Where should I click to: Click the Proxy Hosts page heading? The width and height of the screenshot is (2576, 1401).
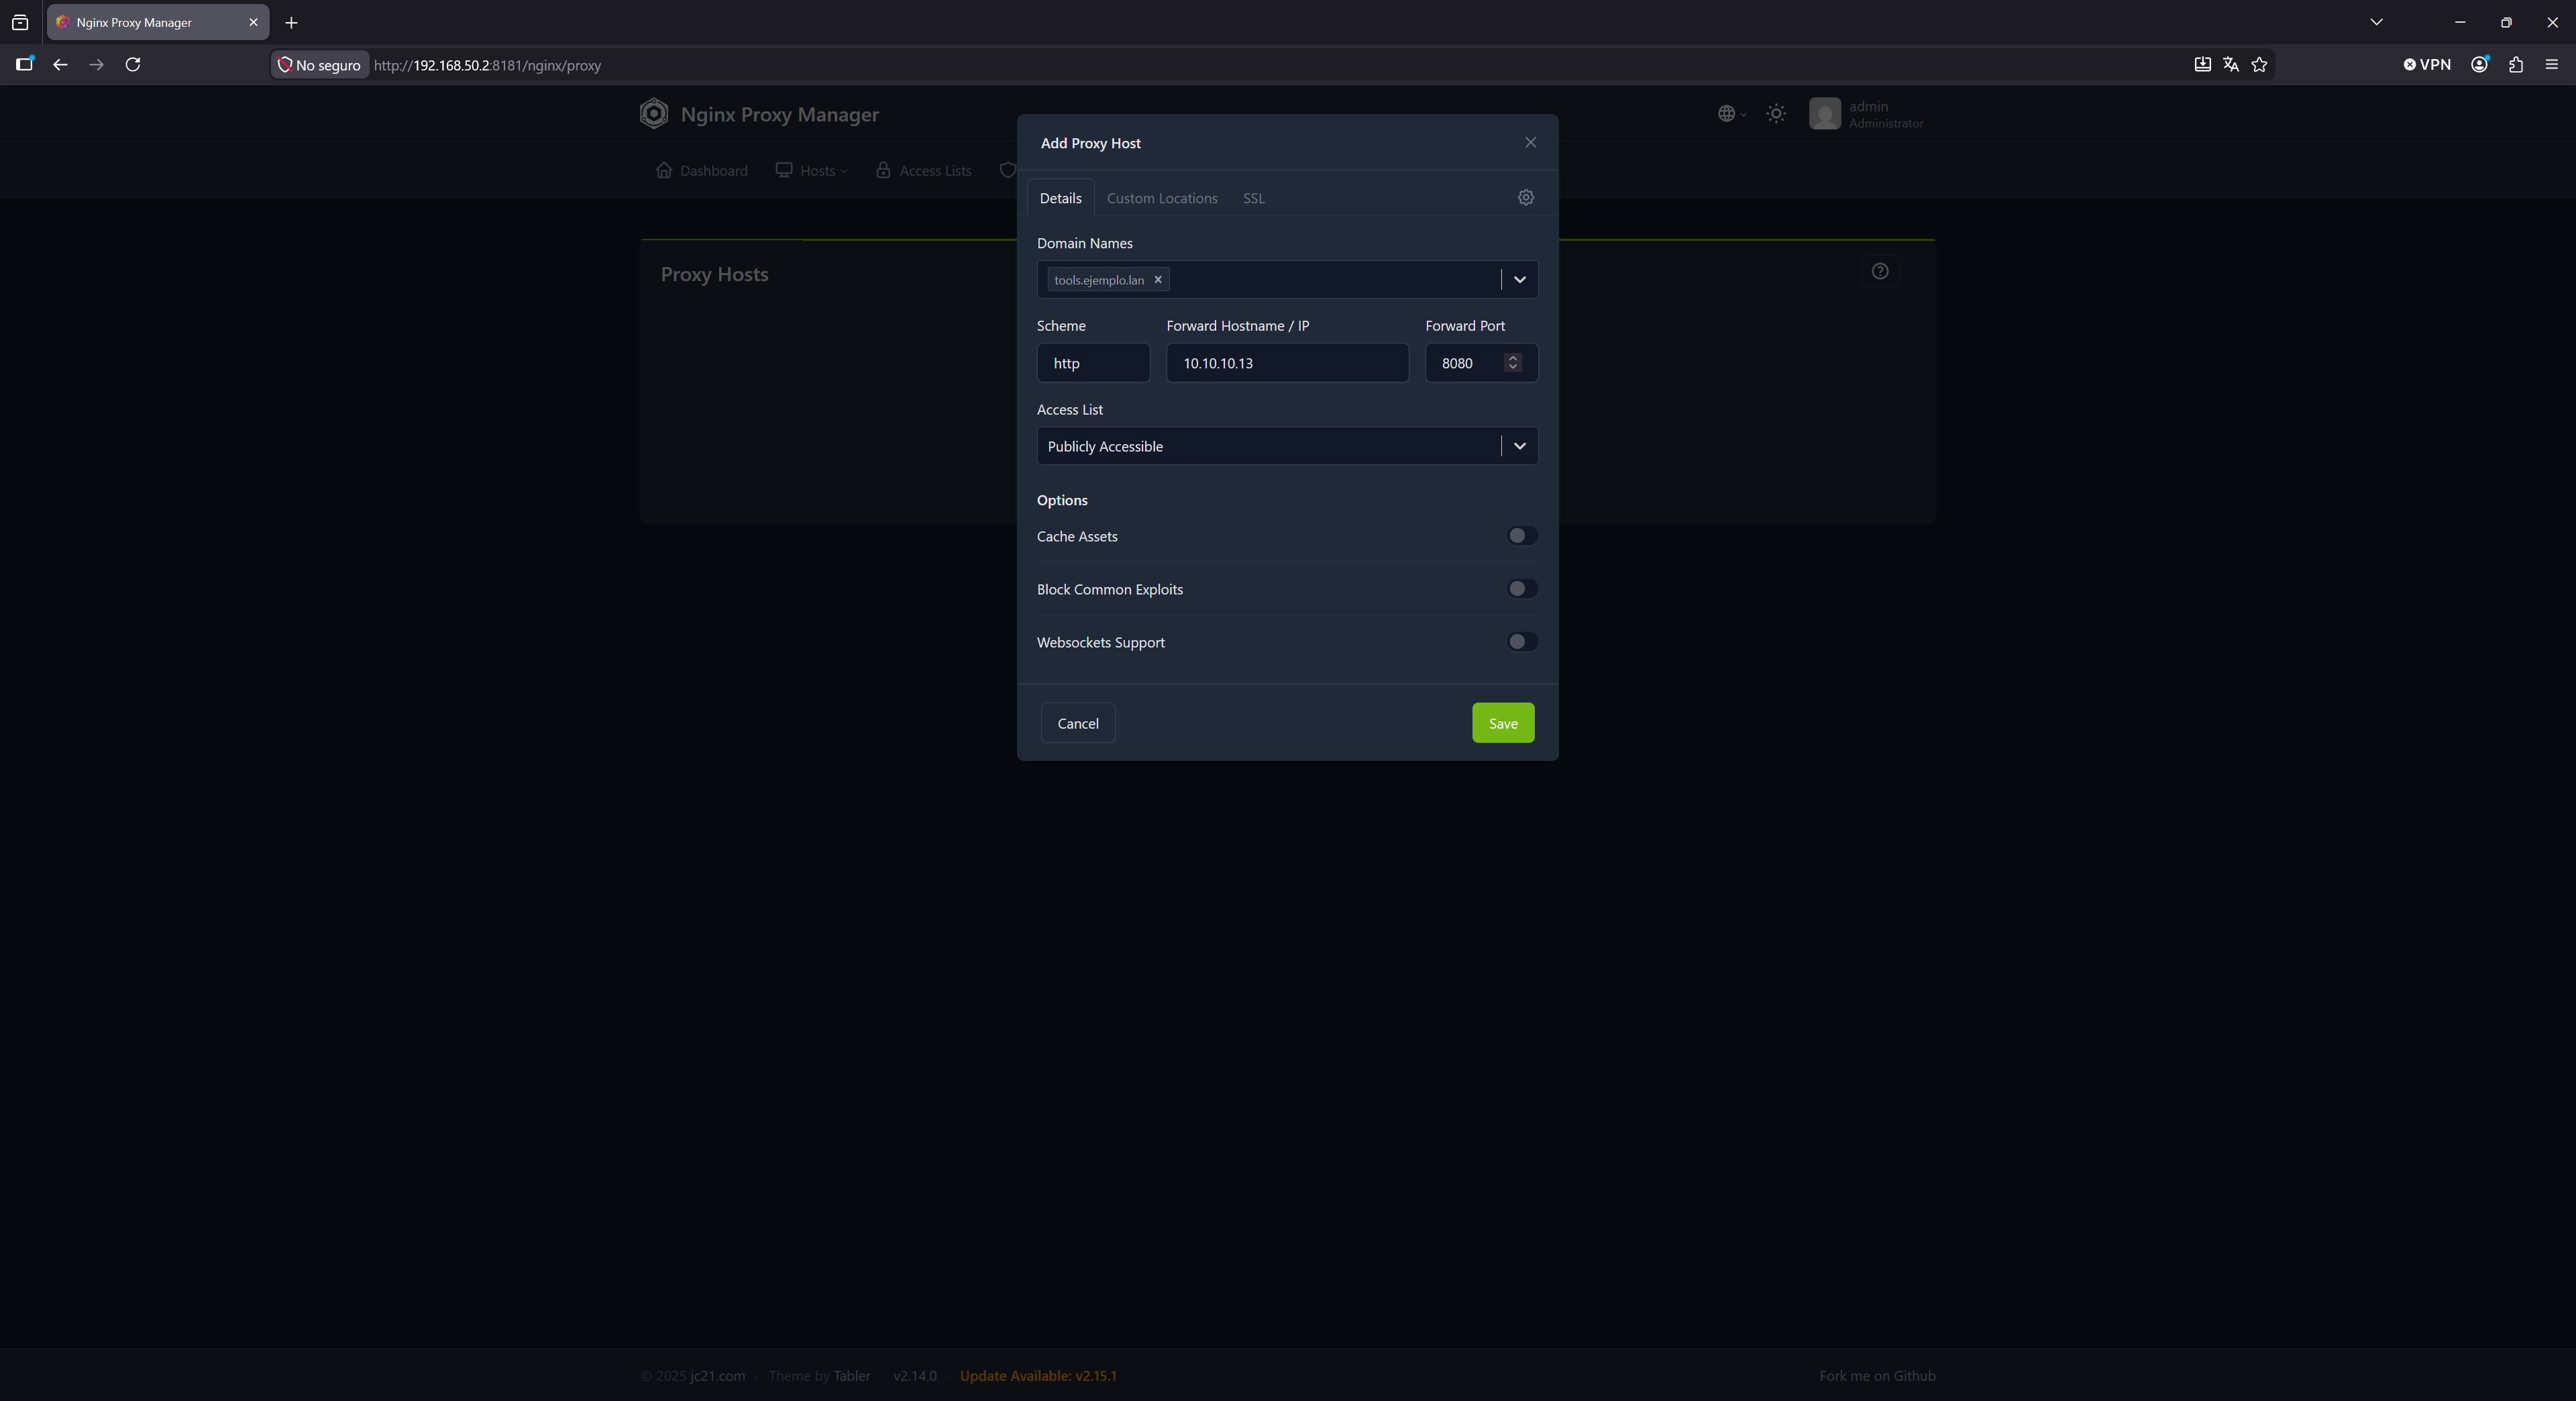[714, 274]
